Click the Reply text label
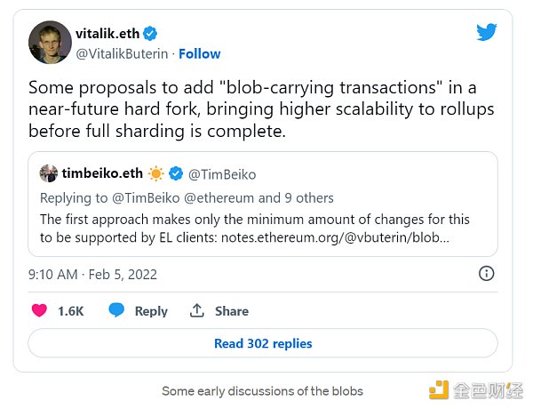This screenshot has width=533, height=409. [x=151, y=311]
